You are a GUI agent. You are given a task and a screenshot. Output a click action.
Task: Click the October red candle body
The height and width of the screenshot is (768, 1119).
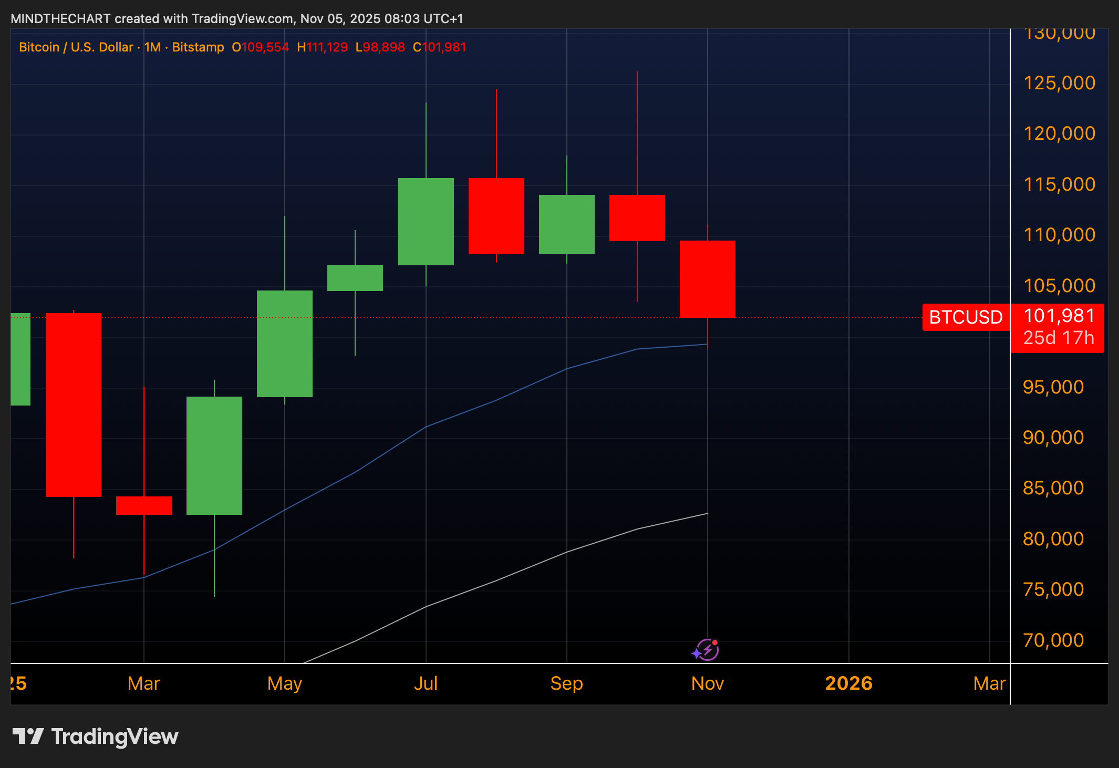[637, 217]
